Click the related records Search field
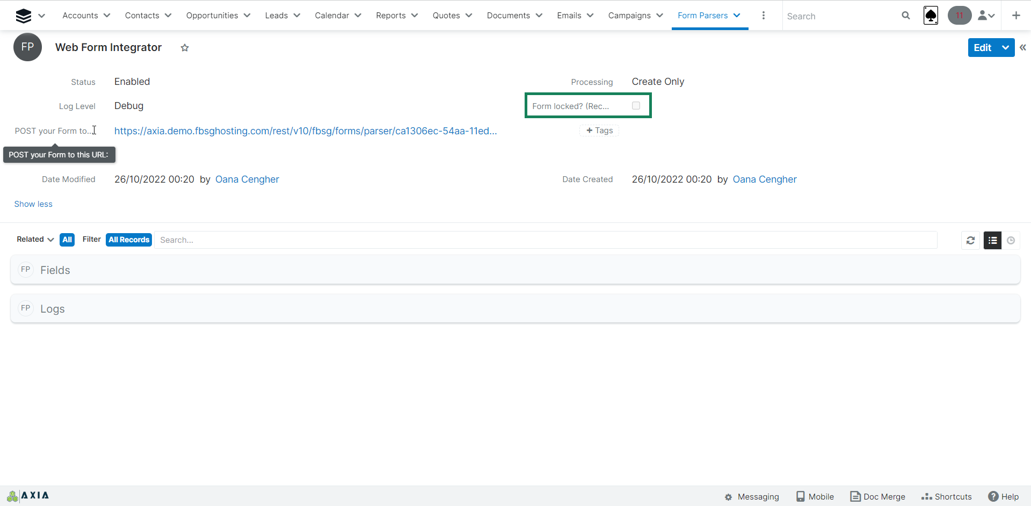 (x=545, y=240)
